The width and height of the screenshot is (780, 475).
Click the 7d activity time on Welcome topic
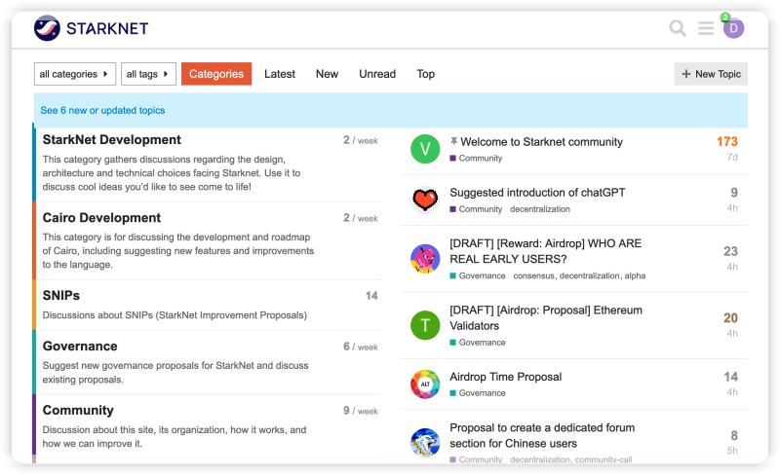[732, 157]
